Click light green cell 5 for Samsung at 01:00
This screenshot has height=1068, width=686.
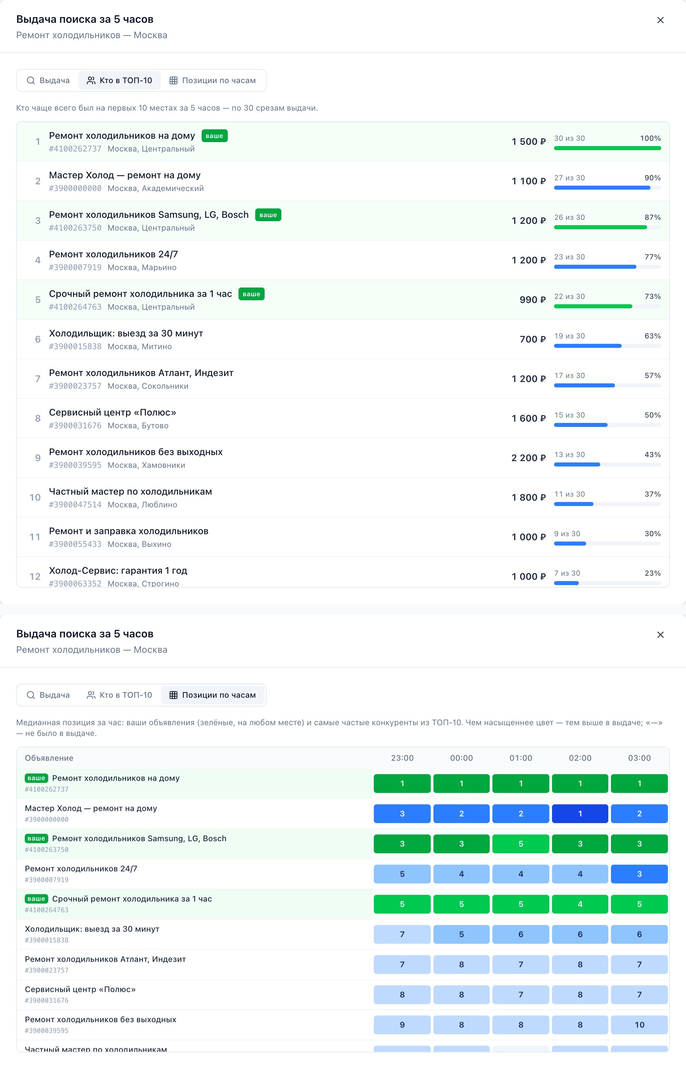click(x=521, y=844)
